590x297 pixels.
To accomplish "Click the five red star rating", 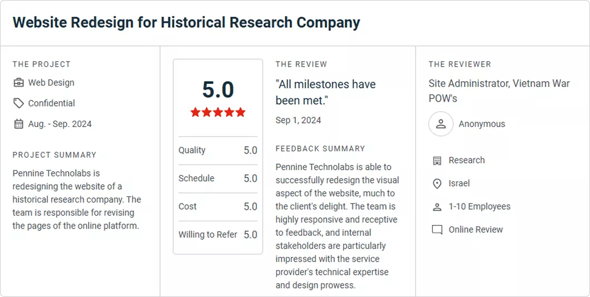I will pos(218,112).
